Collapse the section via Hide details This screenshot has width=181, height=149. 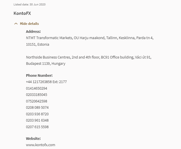pyautogui.click(x=29, y=24)
